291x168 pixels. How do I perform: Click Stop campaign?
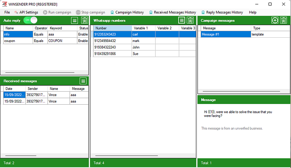pyautogui.click(x=91, y=12)
